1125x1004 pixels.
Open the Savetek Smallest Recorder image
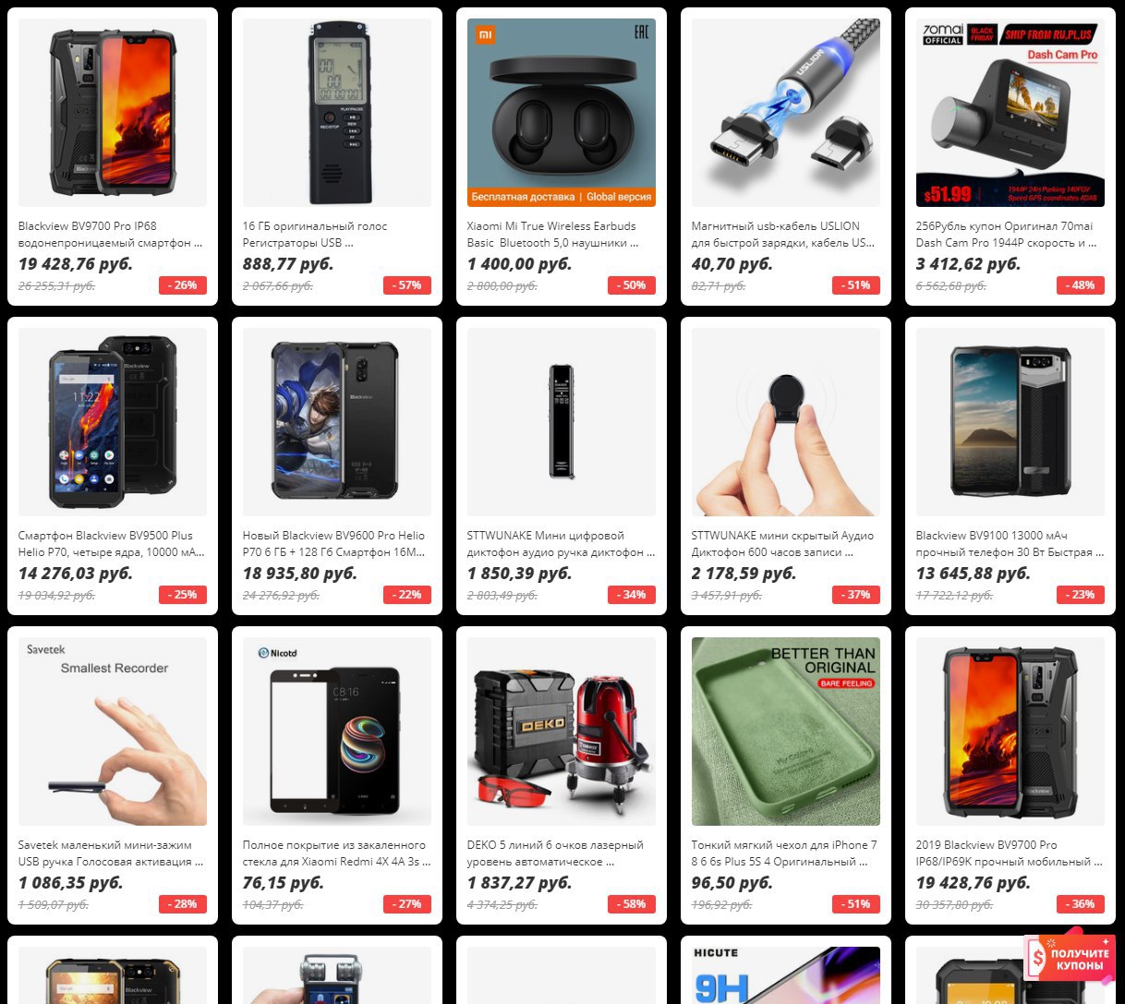pos(113,732)
